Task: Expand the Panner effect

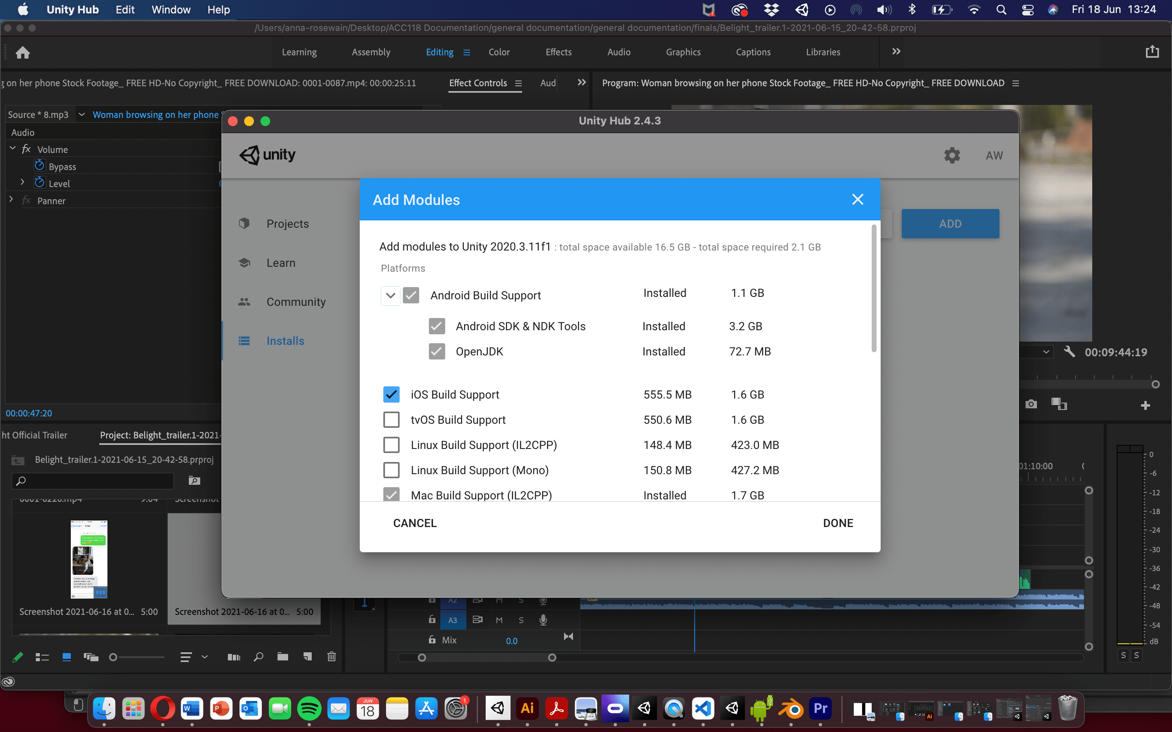Action: pos(11,199)
